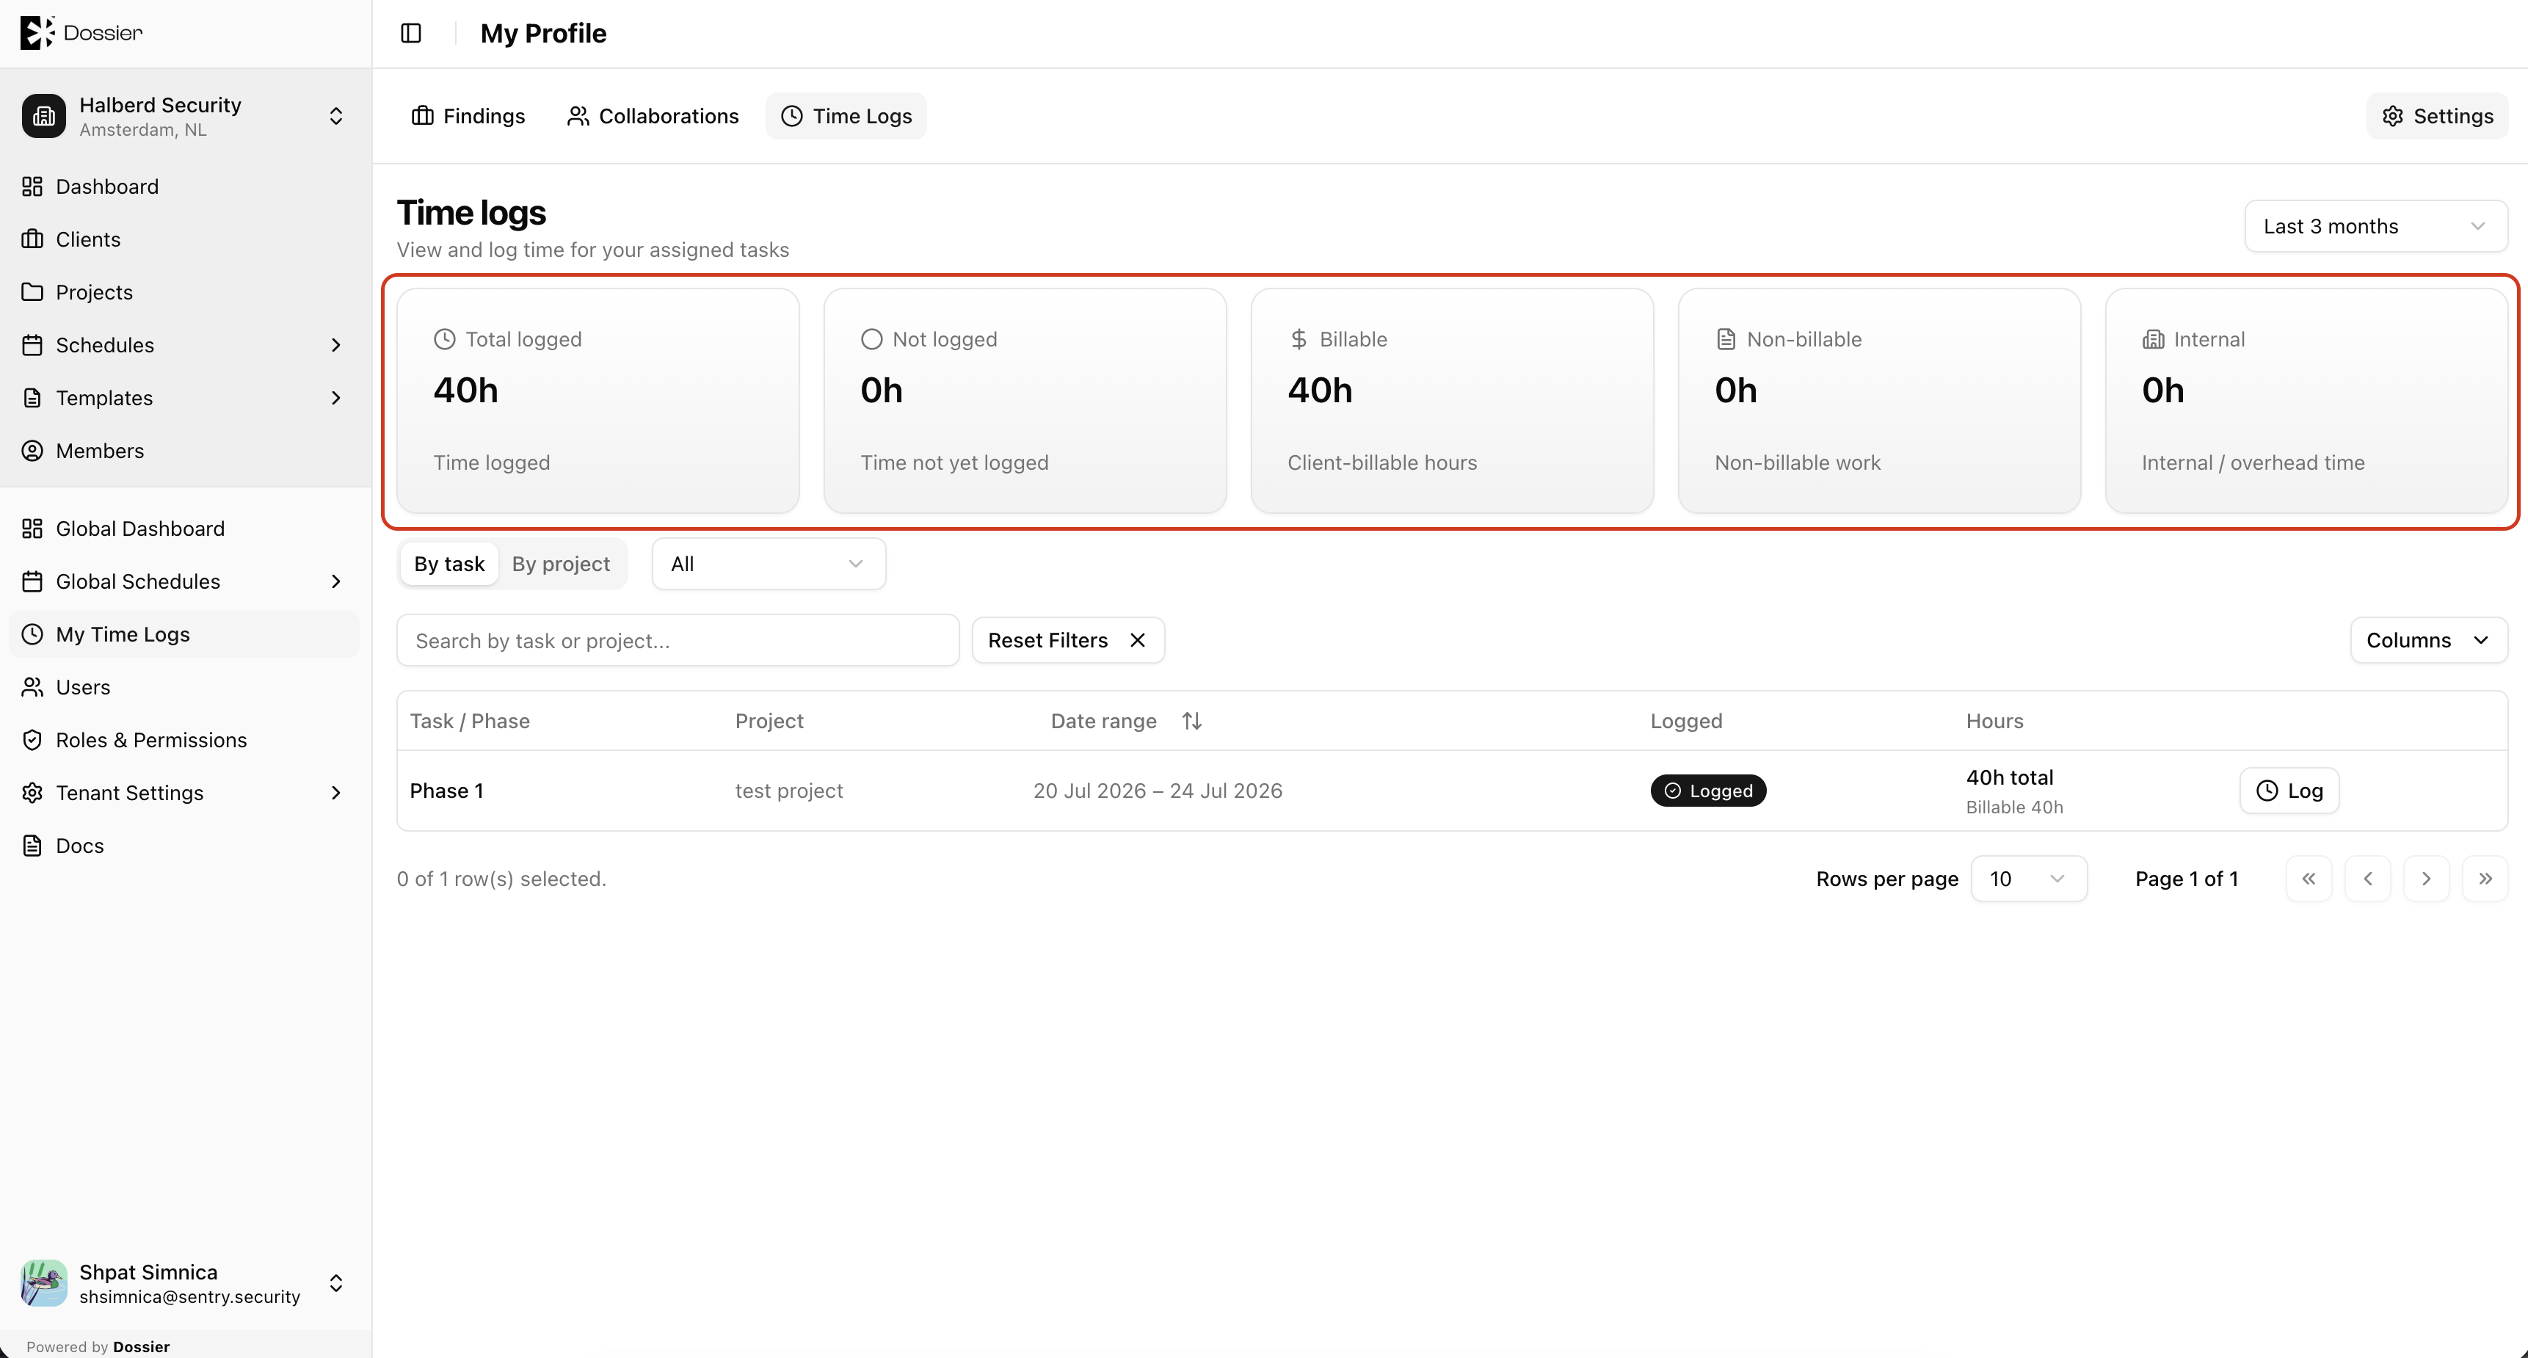Click the Dossier logo icon

[37, 32]
